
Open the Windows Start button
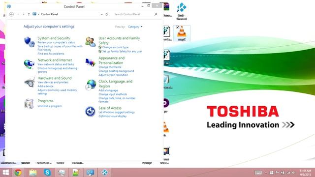click(5, 173)
